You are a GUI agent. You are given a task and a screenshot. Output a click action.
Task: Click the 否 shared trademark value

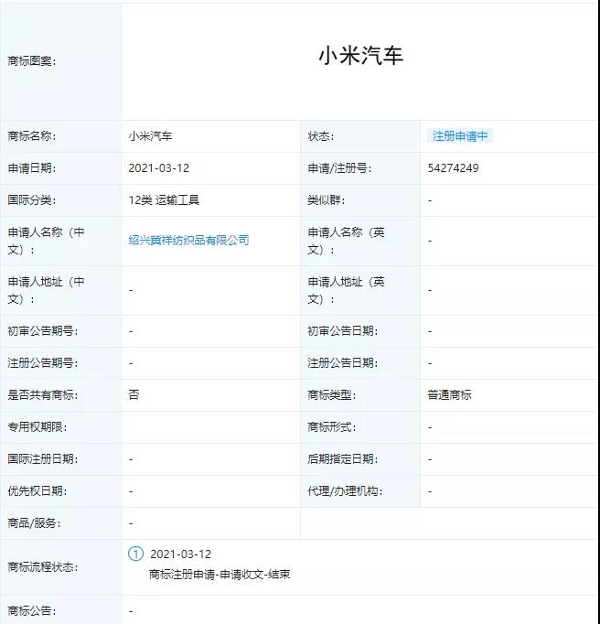(134, 394)
